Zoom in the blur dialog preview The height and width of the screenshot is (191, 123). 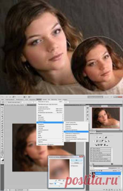(x=63, y=180)
